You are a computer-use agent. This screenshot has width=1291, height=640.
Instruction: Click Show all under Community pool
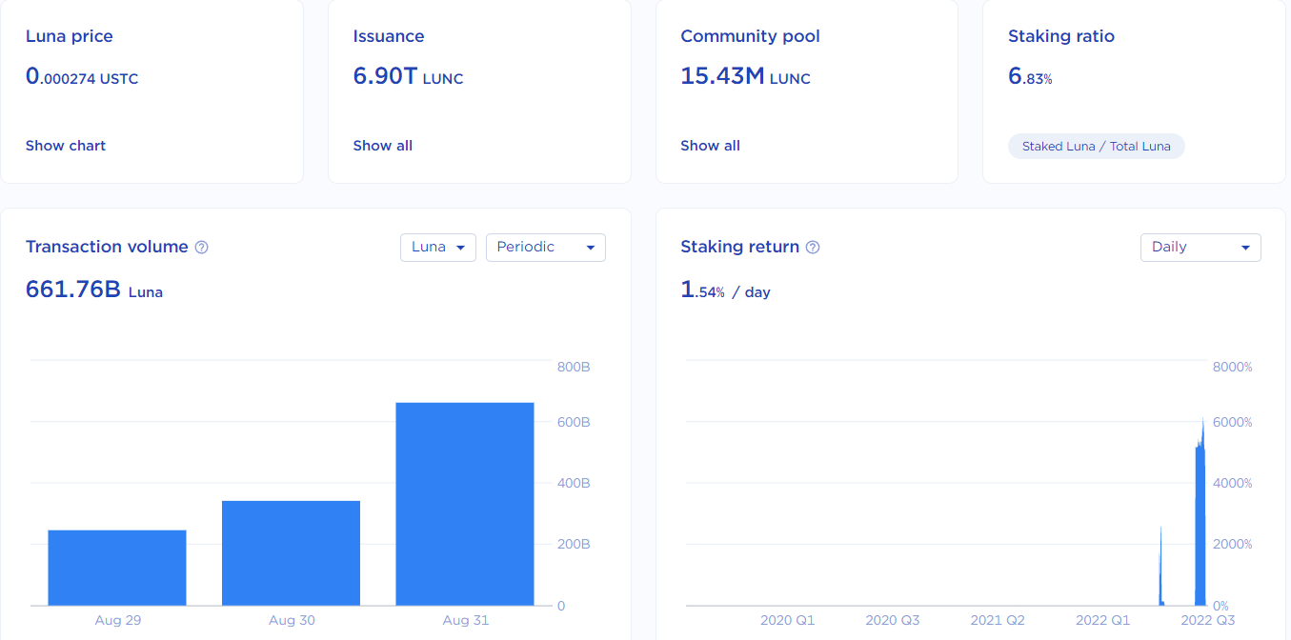click(x=710, y=146)
